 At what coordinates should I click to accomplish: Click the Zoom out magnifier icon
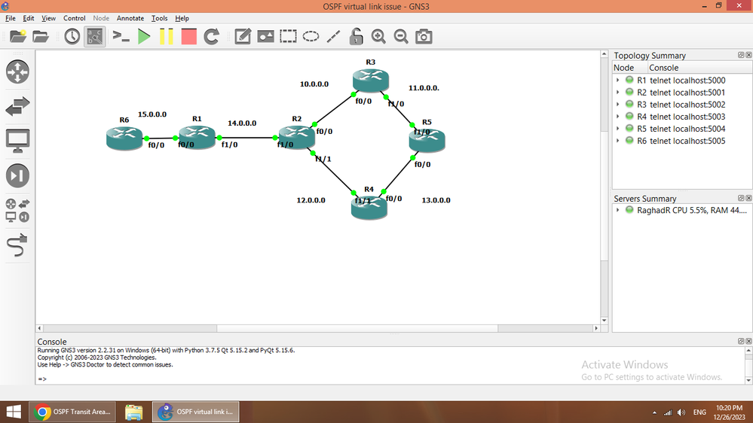click(401, 36)
